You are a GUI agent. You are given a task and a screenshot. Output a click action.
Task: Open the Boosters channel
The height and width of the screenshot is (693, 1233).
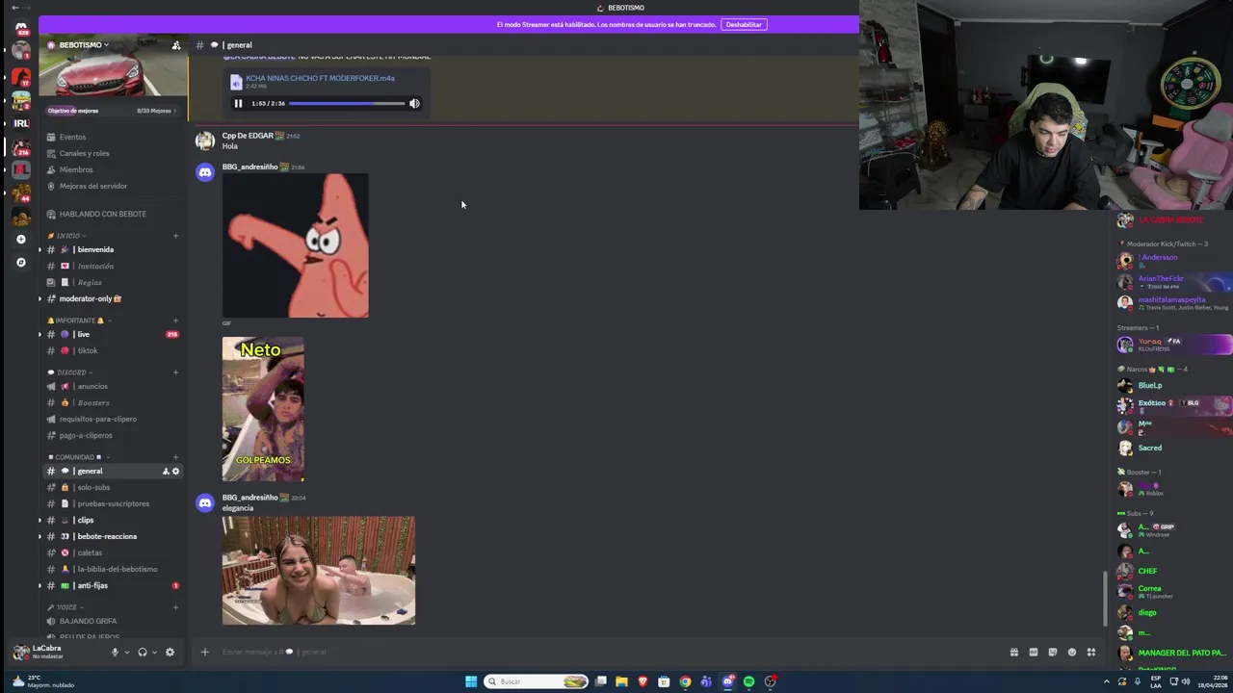click(x=114, y=402)
